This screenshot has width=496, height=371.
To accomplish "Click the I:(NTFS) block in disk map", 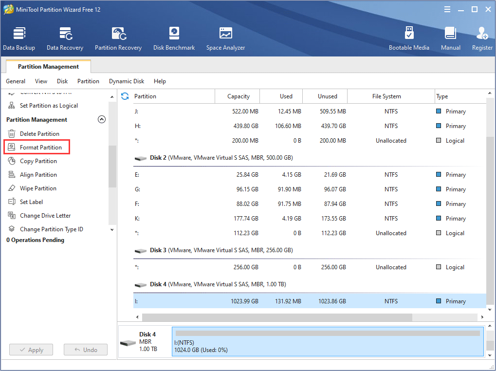I will click(328, 342).
